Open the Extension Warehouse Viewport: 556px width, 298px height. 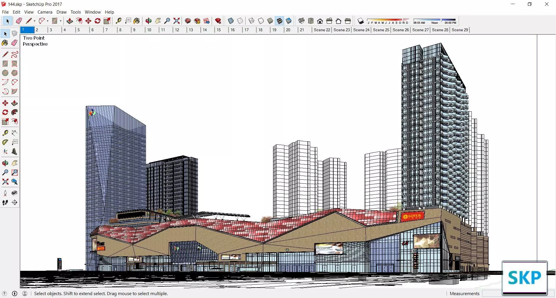(x=197, y=21)
